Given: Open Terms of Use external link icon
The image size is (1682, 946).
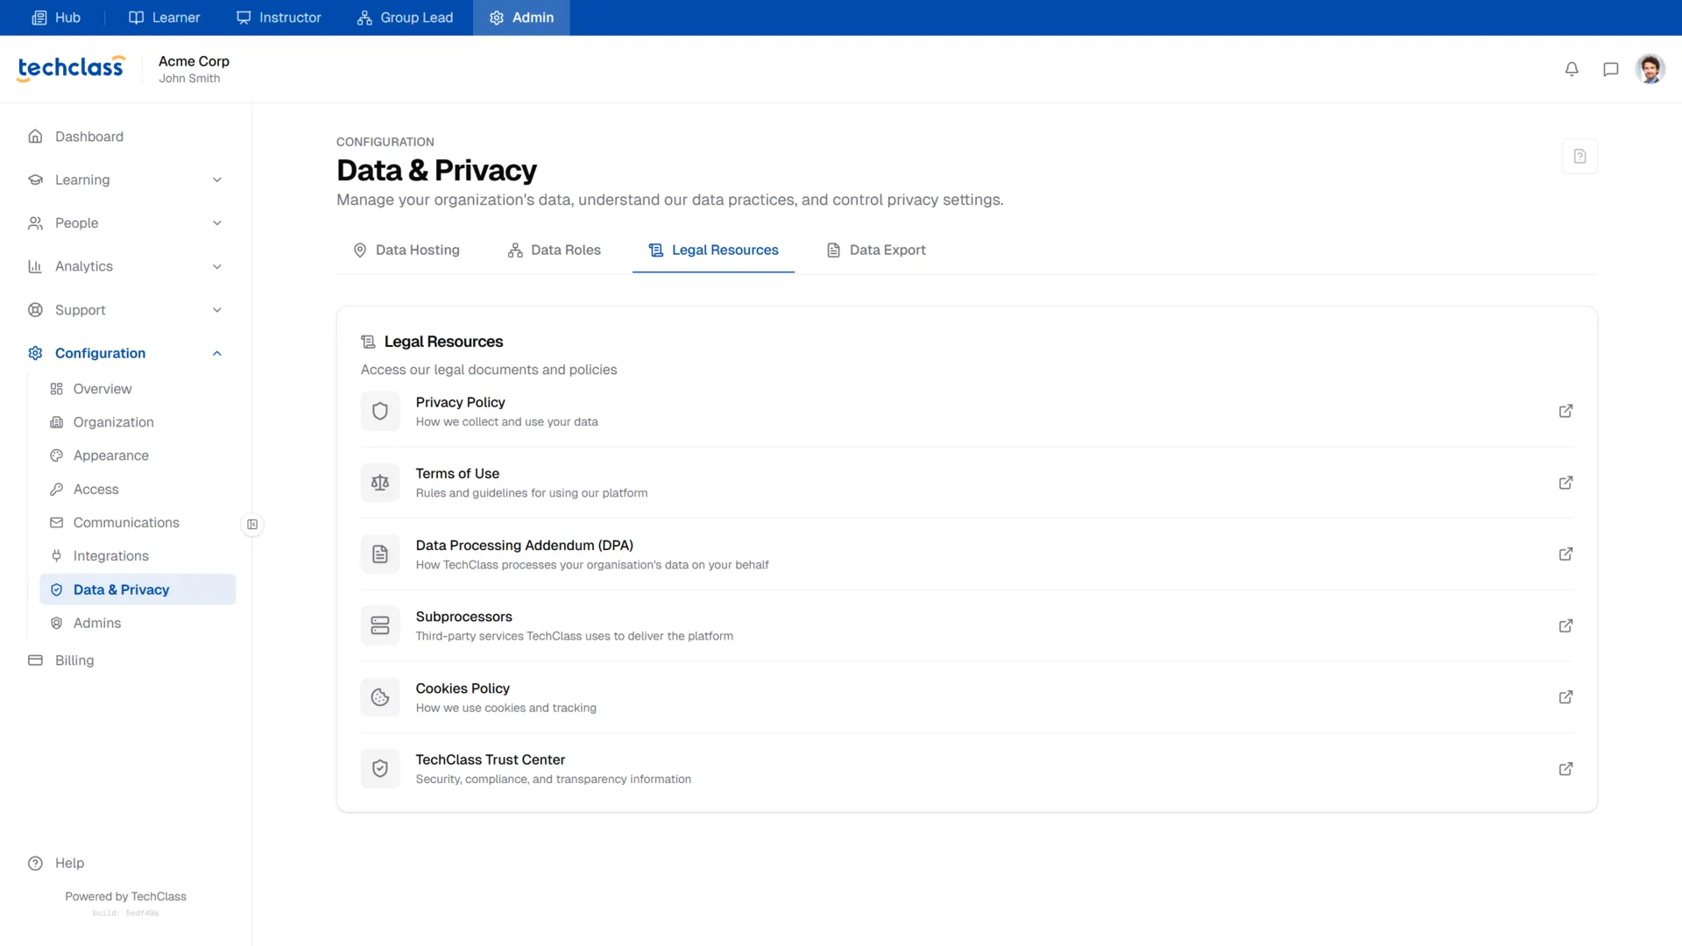Looking at the screenshot, I should click(x=1565, y=483).
